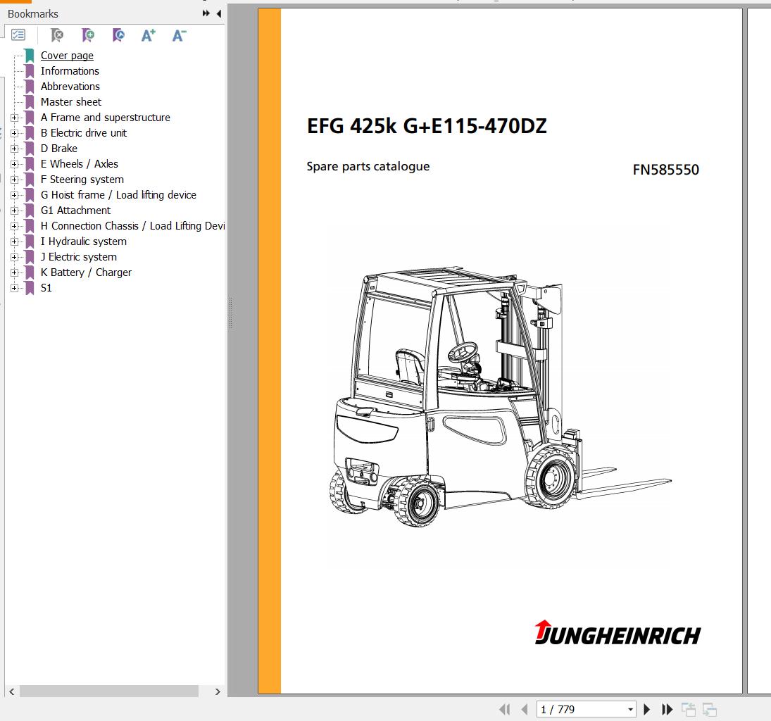The width and height of the screenshot is (771, 721).
Task: Expand the A Frame and superstructure bookmark
Action: click(x=15, y=117)
